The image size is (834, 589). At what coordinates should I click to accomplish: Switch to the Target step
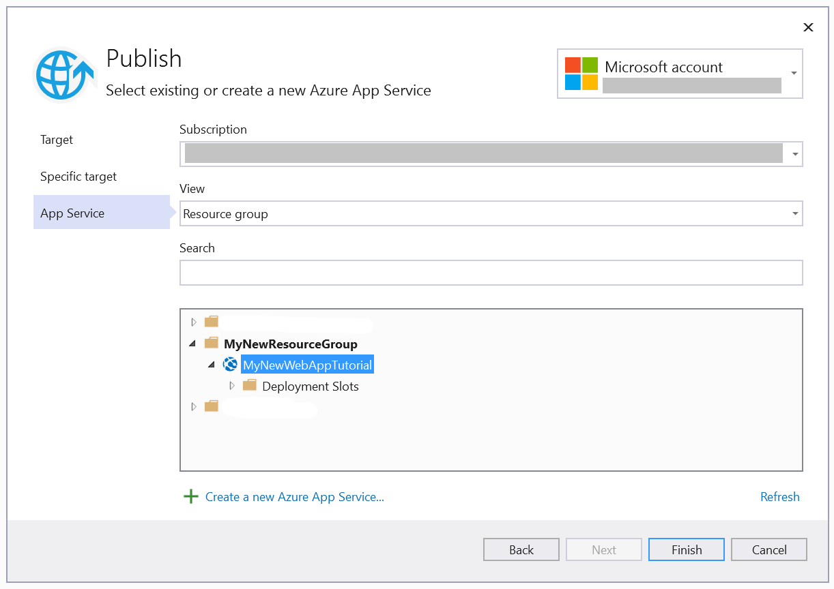click(x=56, y=139)
